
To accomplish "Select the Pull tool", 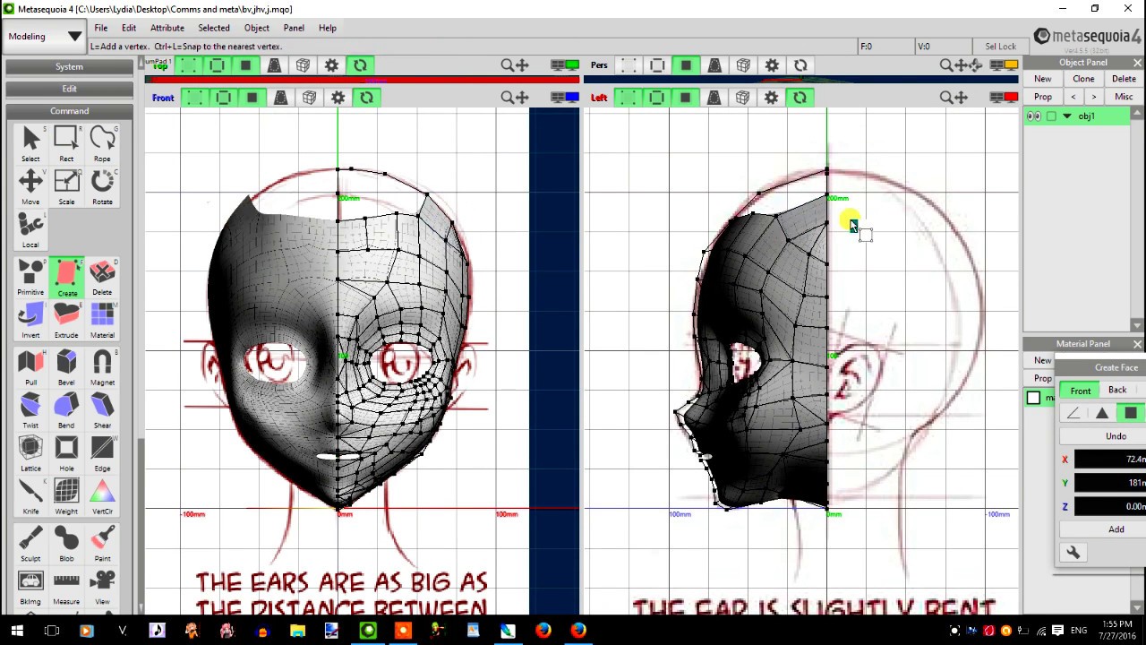I will (30, 367).
